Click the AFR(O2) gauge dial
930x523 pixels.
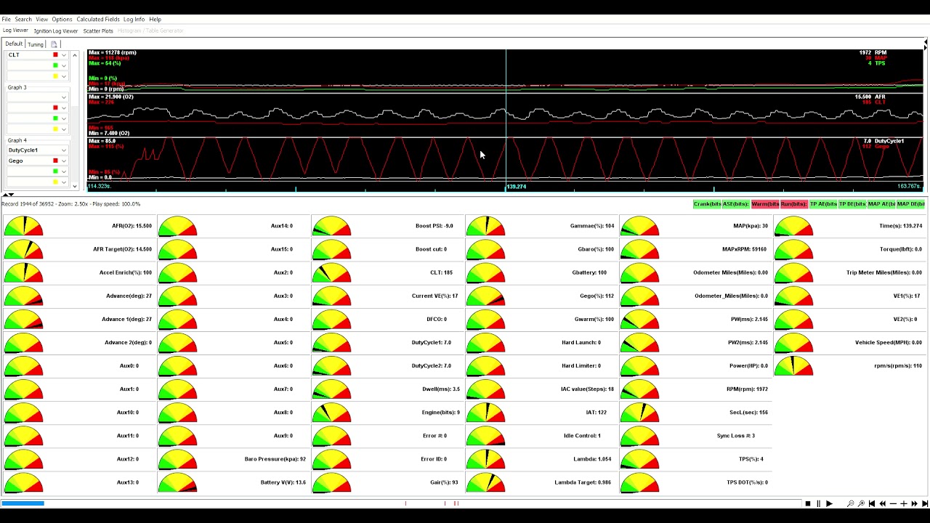(24, 226)
